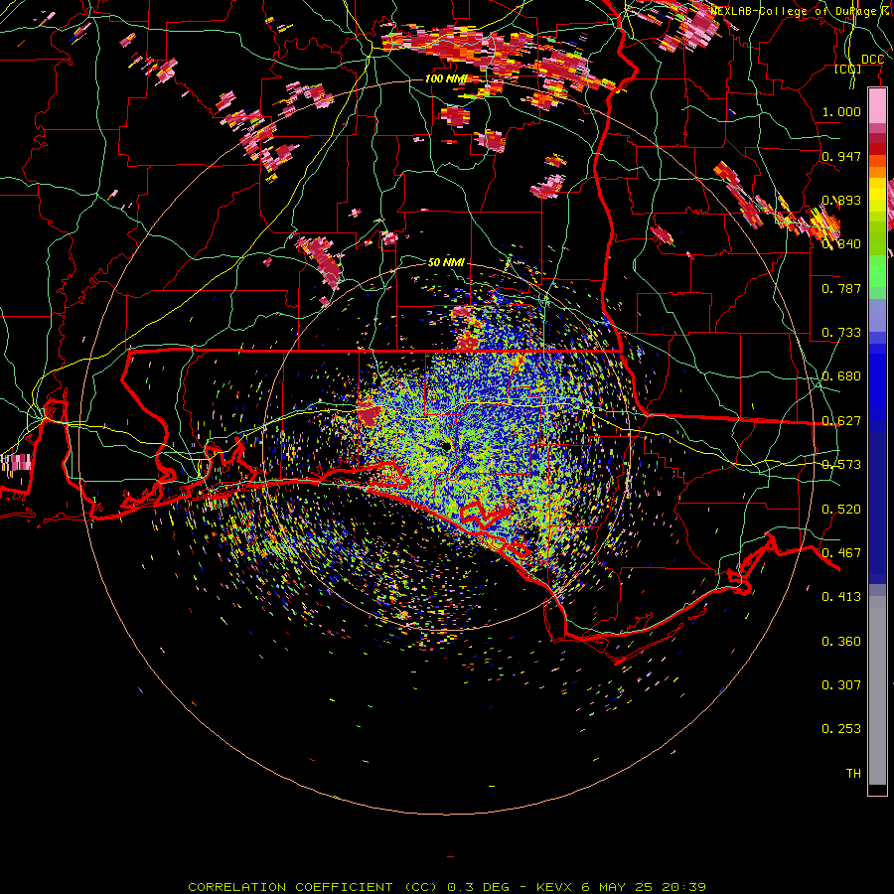Pick the 0.307 scale label
This screenshot has height=894, width=894.
click(841, 685)
